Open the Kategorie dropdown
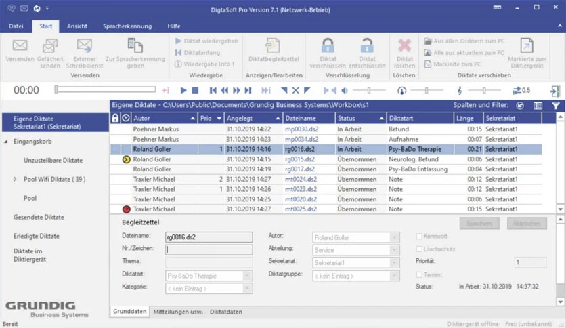 click(247, 289)
